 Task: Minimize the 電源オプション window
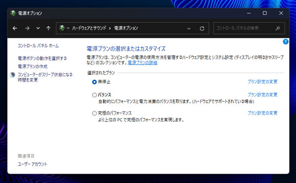tap(249, 13)
